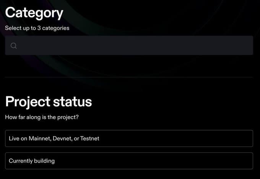Click the empty right end of the category search bar
Image resolution: width=260 pixels, height=179 pixels.
coord(237,45)
